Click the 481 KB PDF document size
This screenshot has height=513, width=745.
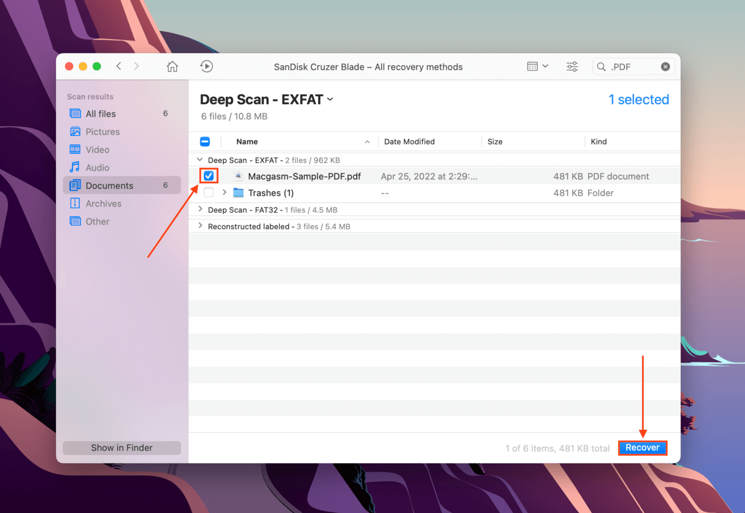pyautogui.click(x=568, y=176)
